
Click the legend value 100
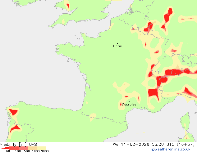pos(18,151)
